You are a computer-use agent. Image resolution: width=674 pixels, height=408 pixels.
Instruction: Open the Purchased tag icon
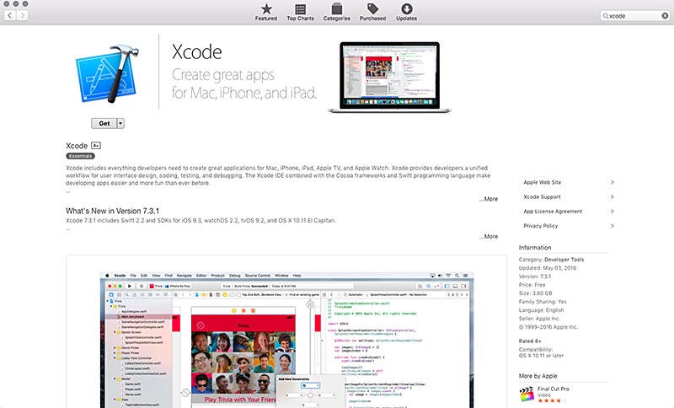pyautogui.click(x=372, y=9)
